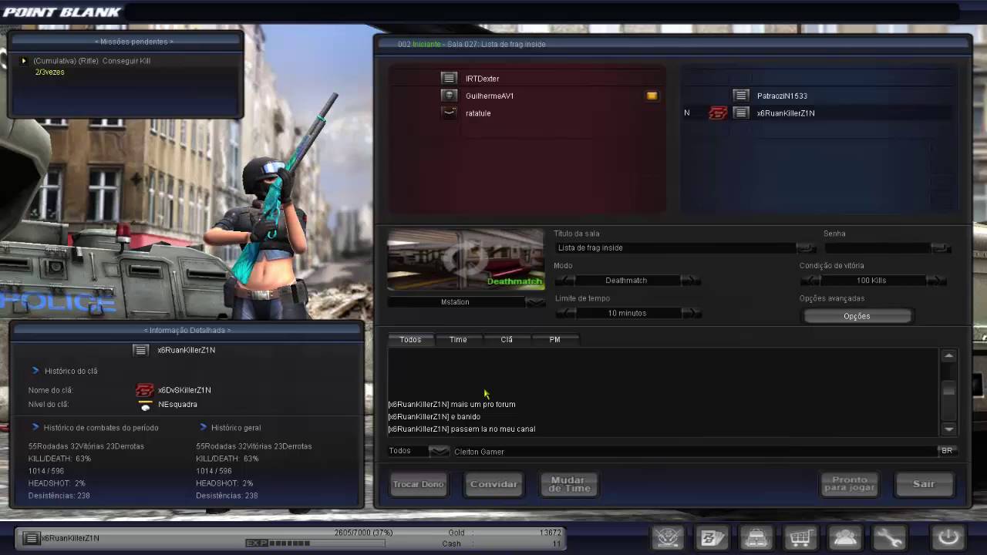Screen dimensions: 987x555
Task: Decrease time limit with left arrow
Action: tap(565, 313)
